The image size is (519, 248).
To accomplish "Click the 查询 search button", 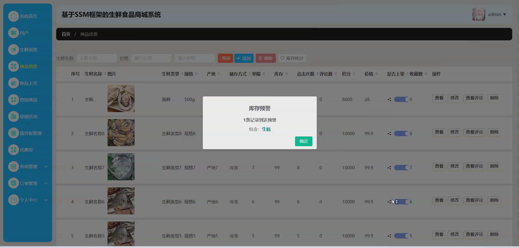I will click(x=226, y=58).
